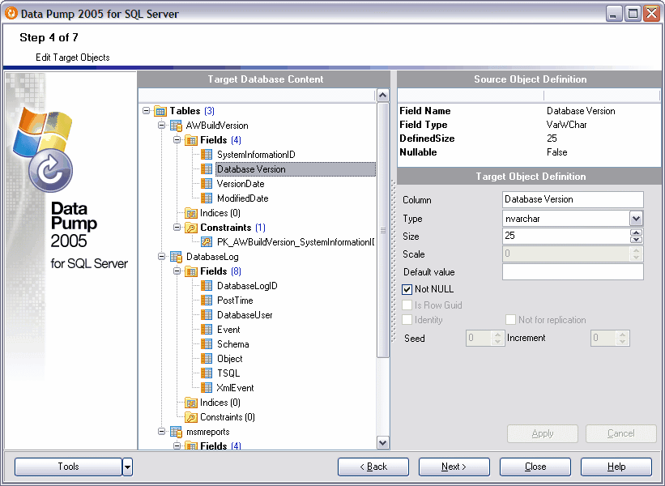Click the Target Database Content header
Viewport: 665px width, 486px height.
(x=265, y=79)
